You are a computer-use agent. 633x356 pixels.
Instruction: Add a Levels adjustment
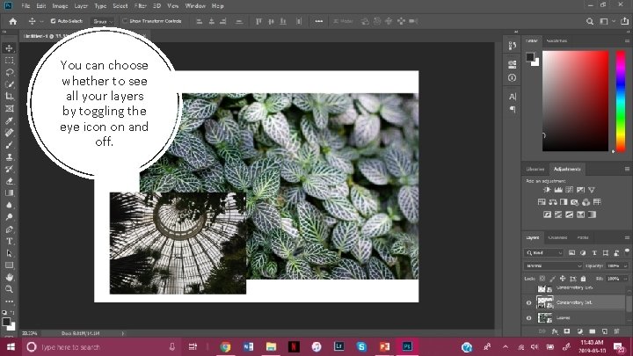pos(558,190)
